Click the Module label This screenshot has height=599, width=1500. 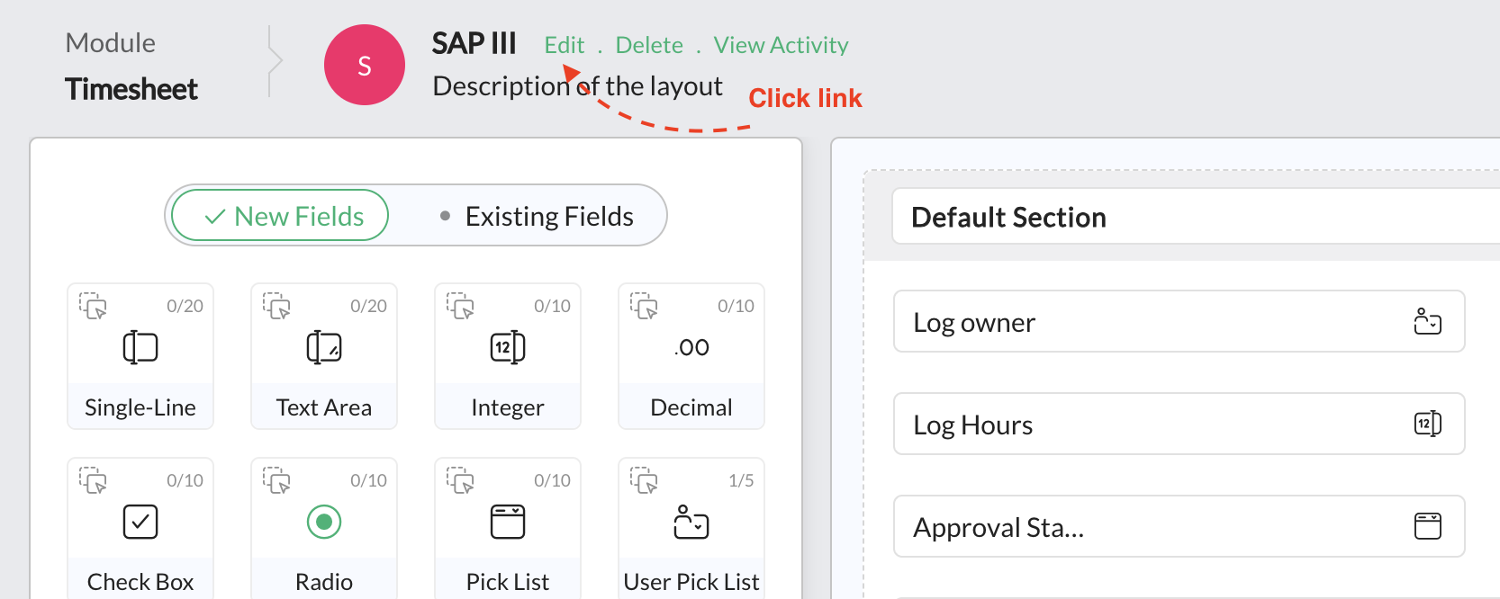coord(110,42)
